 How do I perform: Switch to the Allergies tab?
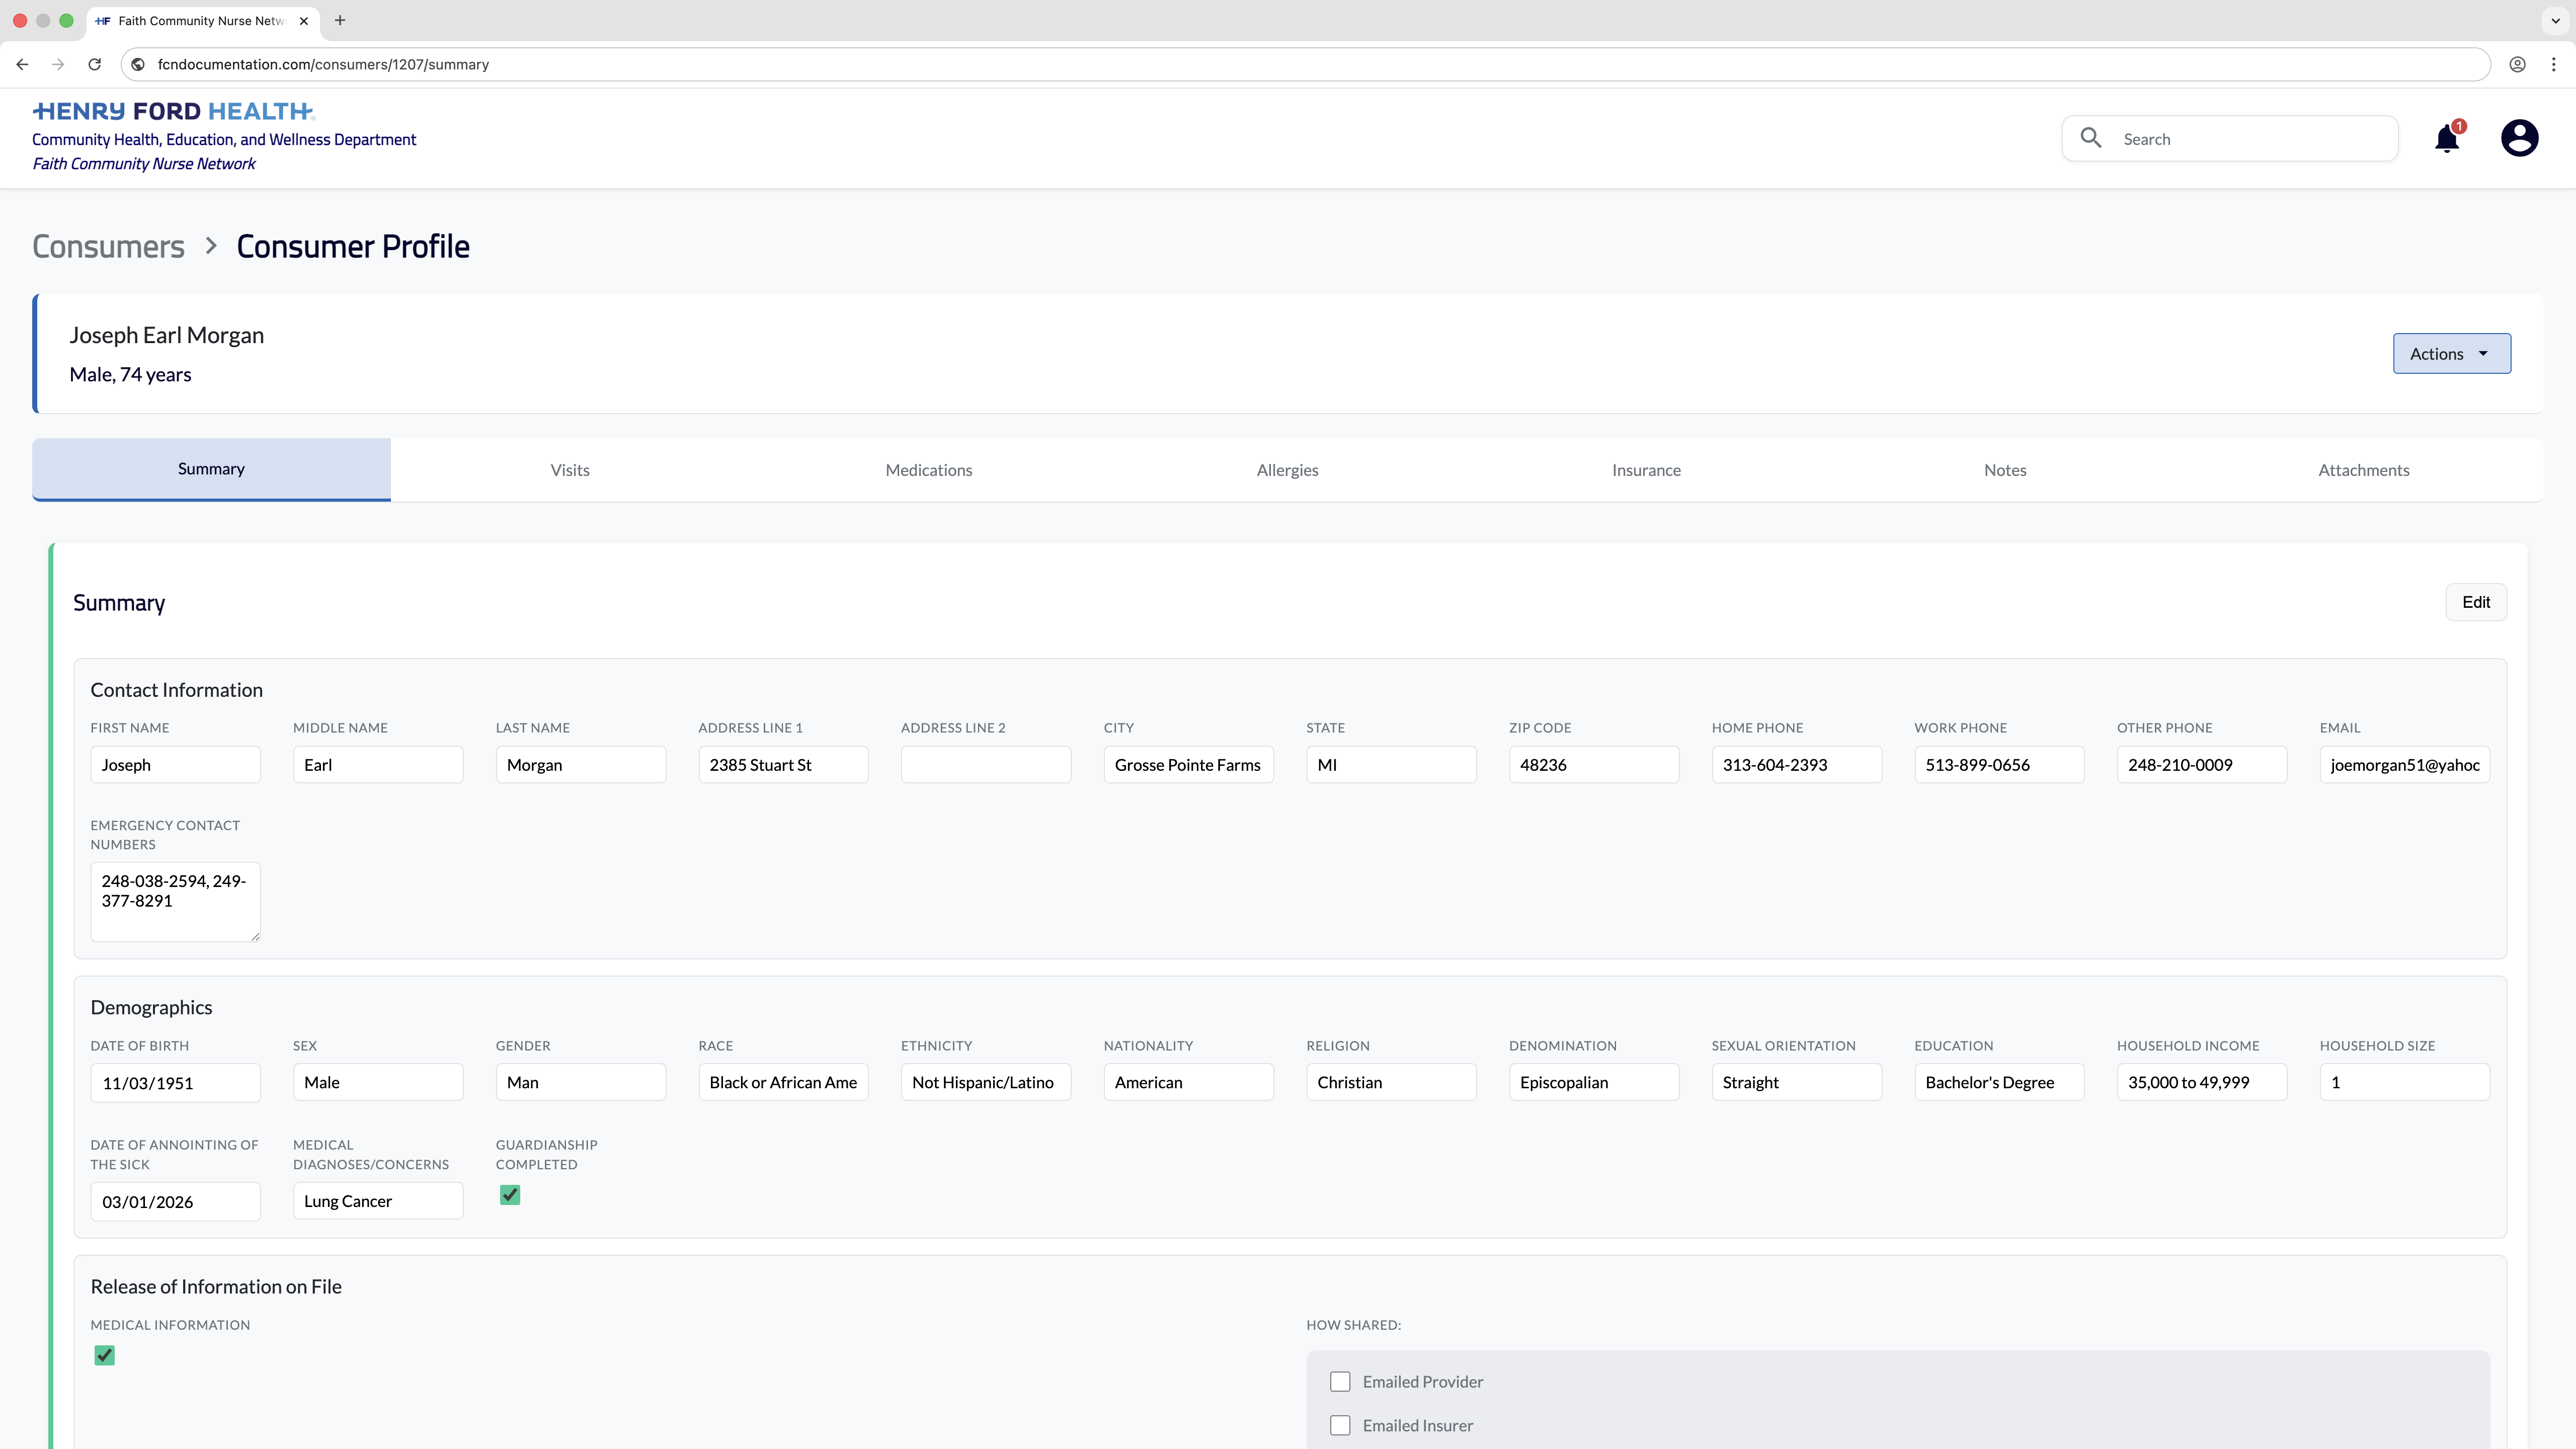(1287, 470)
